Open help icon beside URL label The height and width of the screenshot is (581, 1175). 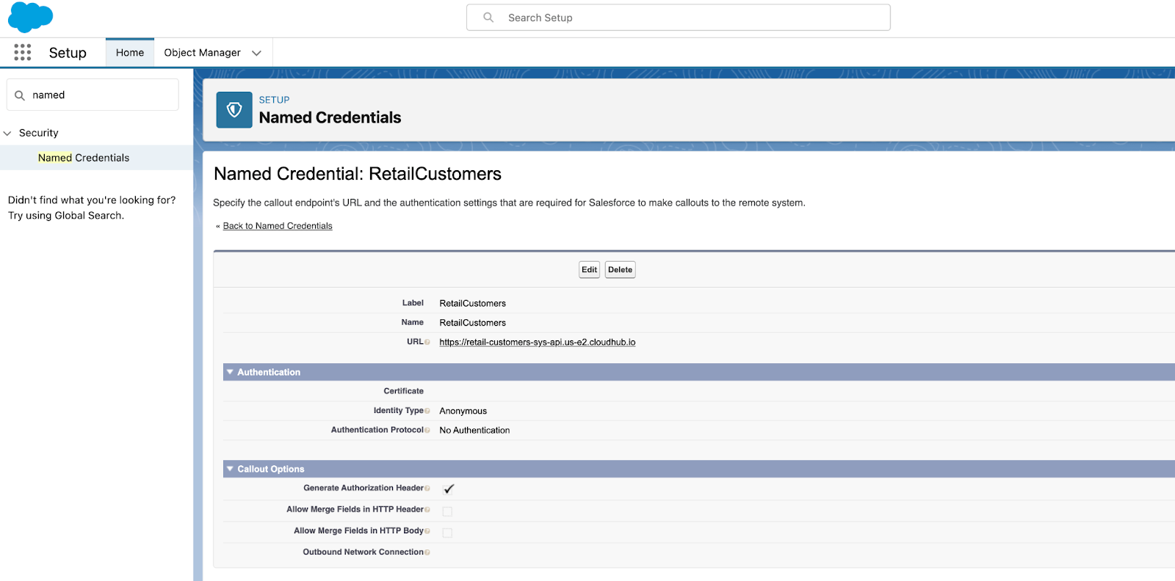click(x=427, y=343)
